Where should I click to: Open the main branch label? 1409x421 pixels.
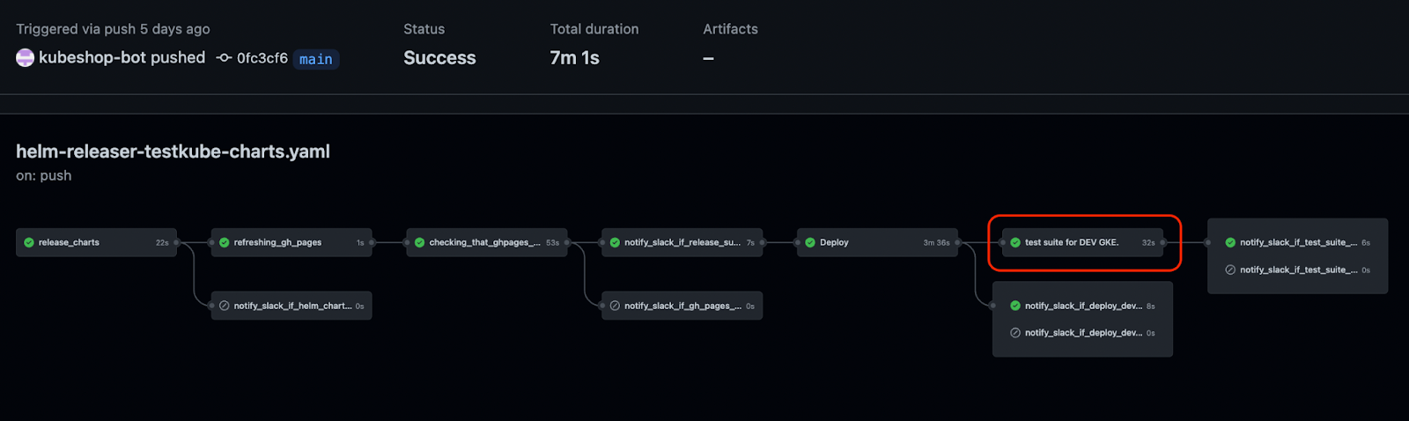point(316,59)
